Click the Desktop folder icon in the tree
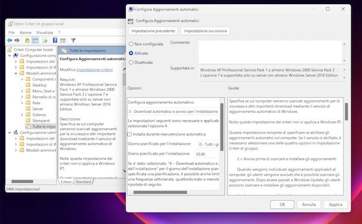The width and height of the screenshot is (362, 224). (x=28, y=85)
